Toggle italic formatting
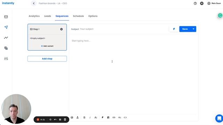Viewport: 223px width, 125px height. (90, 117)
